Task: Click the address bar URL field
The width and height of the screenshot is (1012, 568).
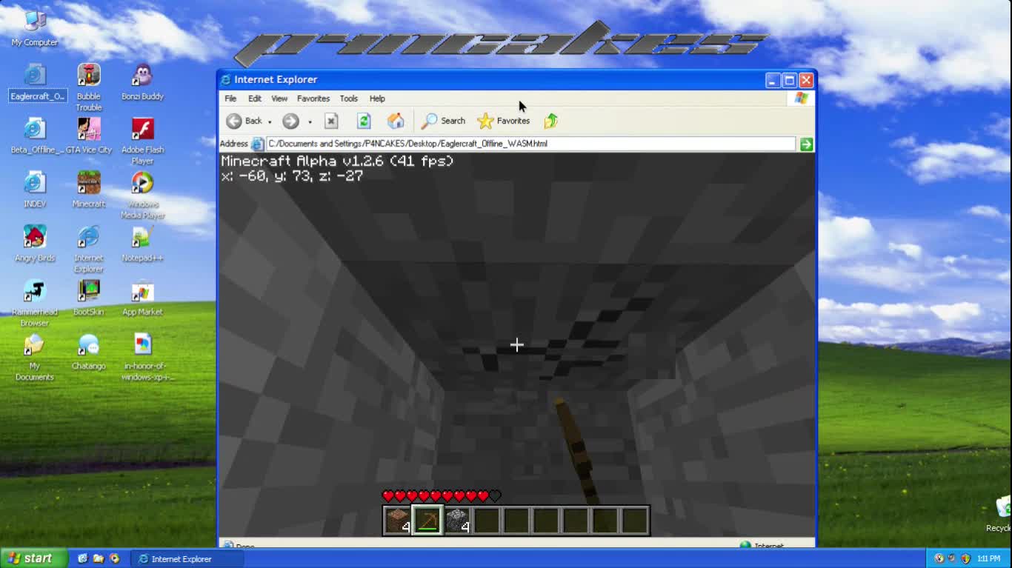Action: coord(530,144)
